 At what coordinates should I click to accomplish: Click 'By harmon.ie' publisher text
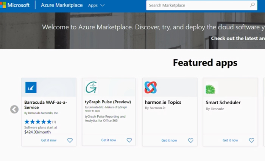click(x=155, y=108)
